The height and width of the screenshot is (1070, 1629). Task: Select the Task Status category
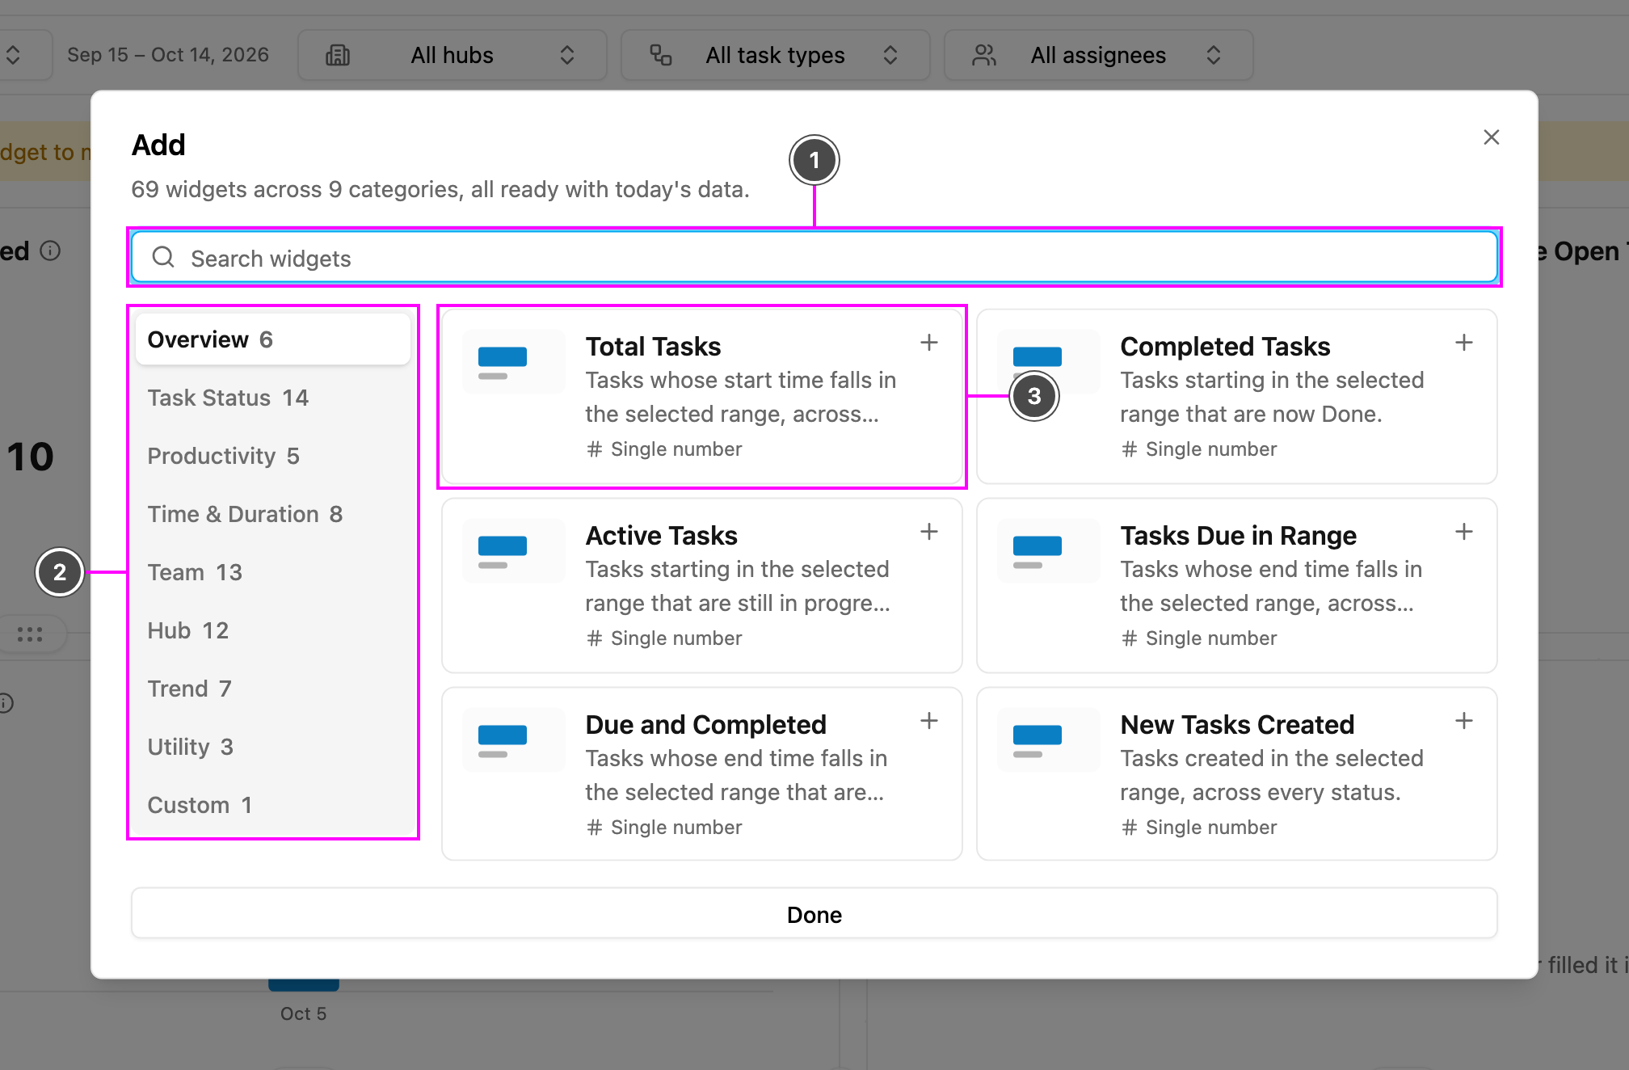tap(273, 398)
